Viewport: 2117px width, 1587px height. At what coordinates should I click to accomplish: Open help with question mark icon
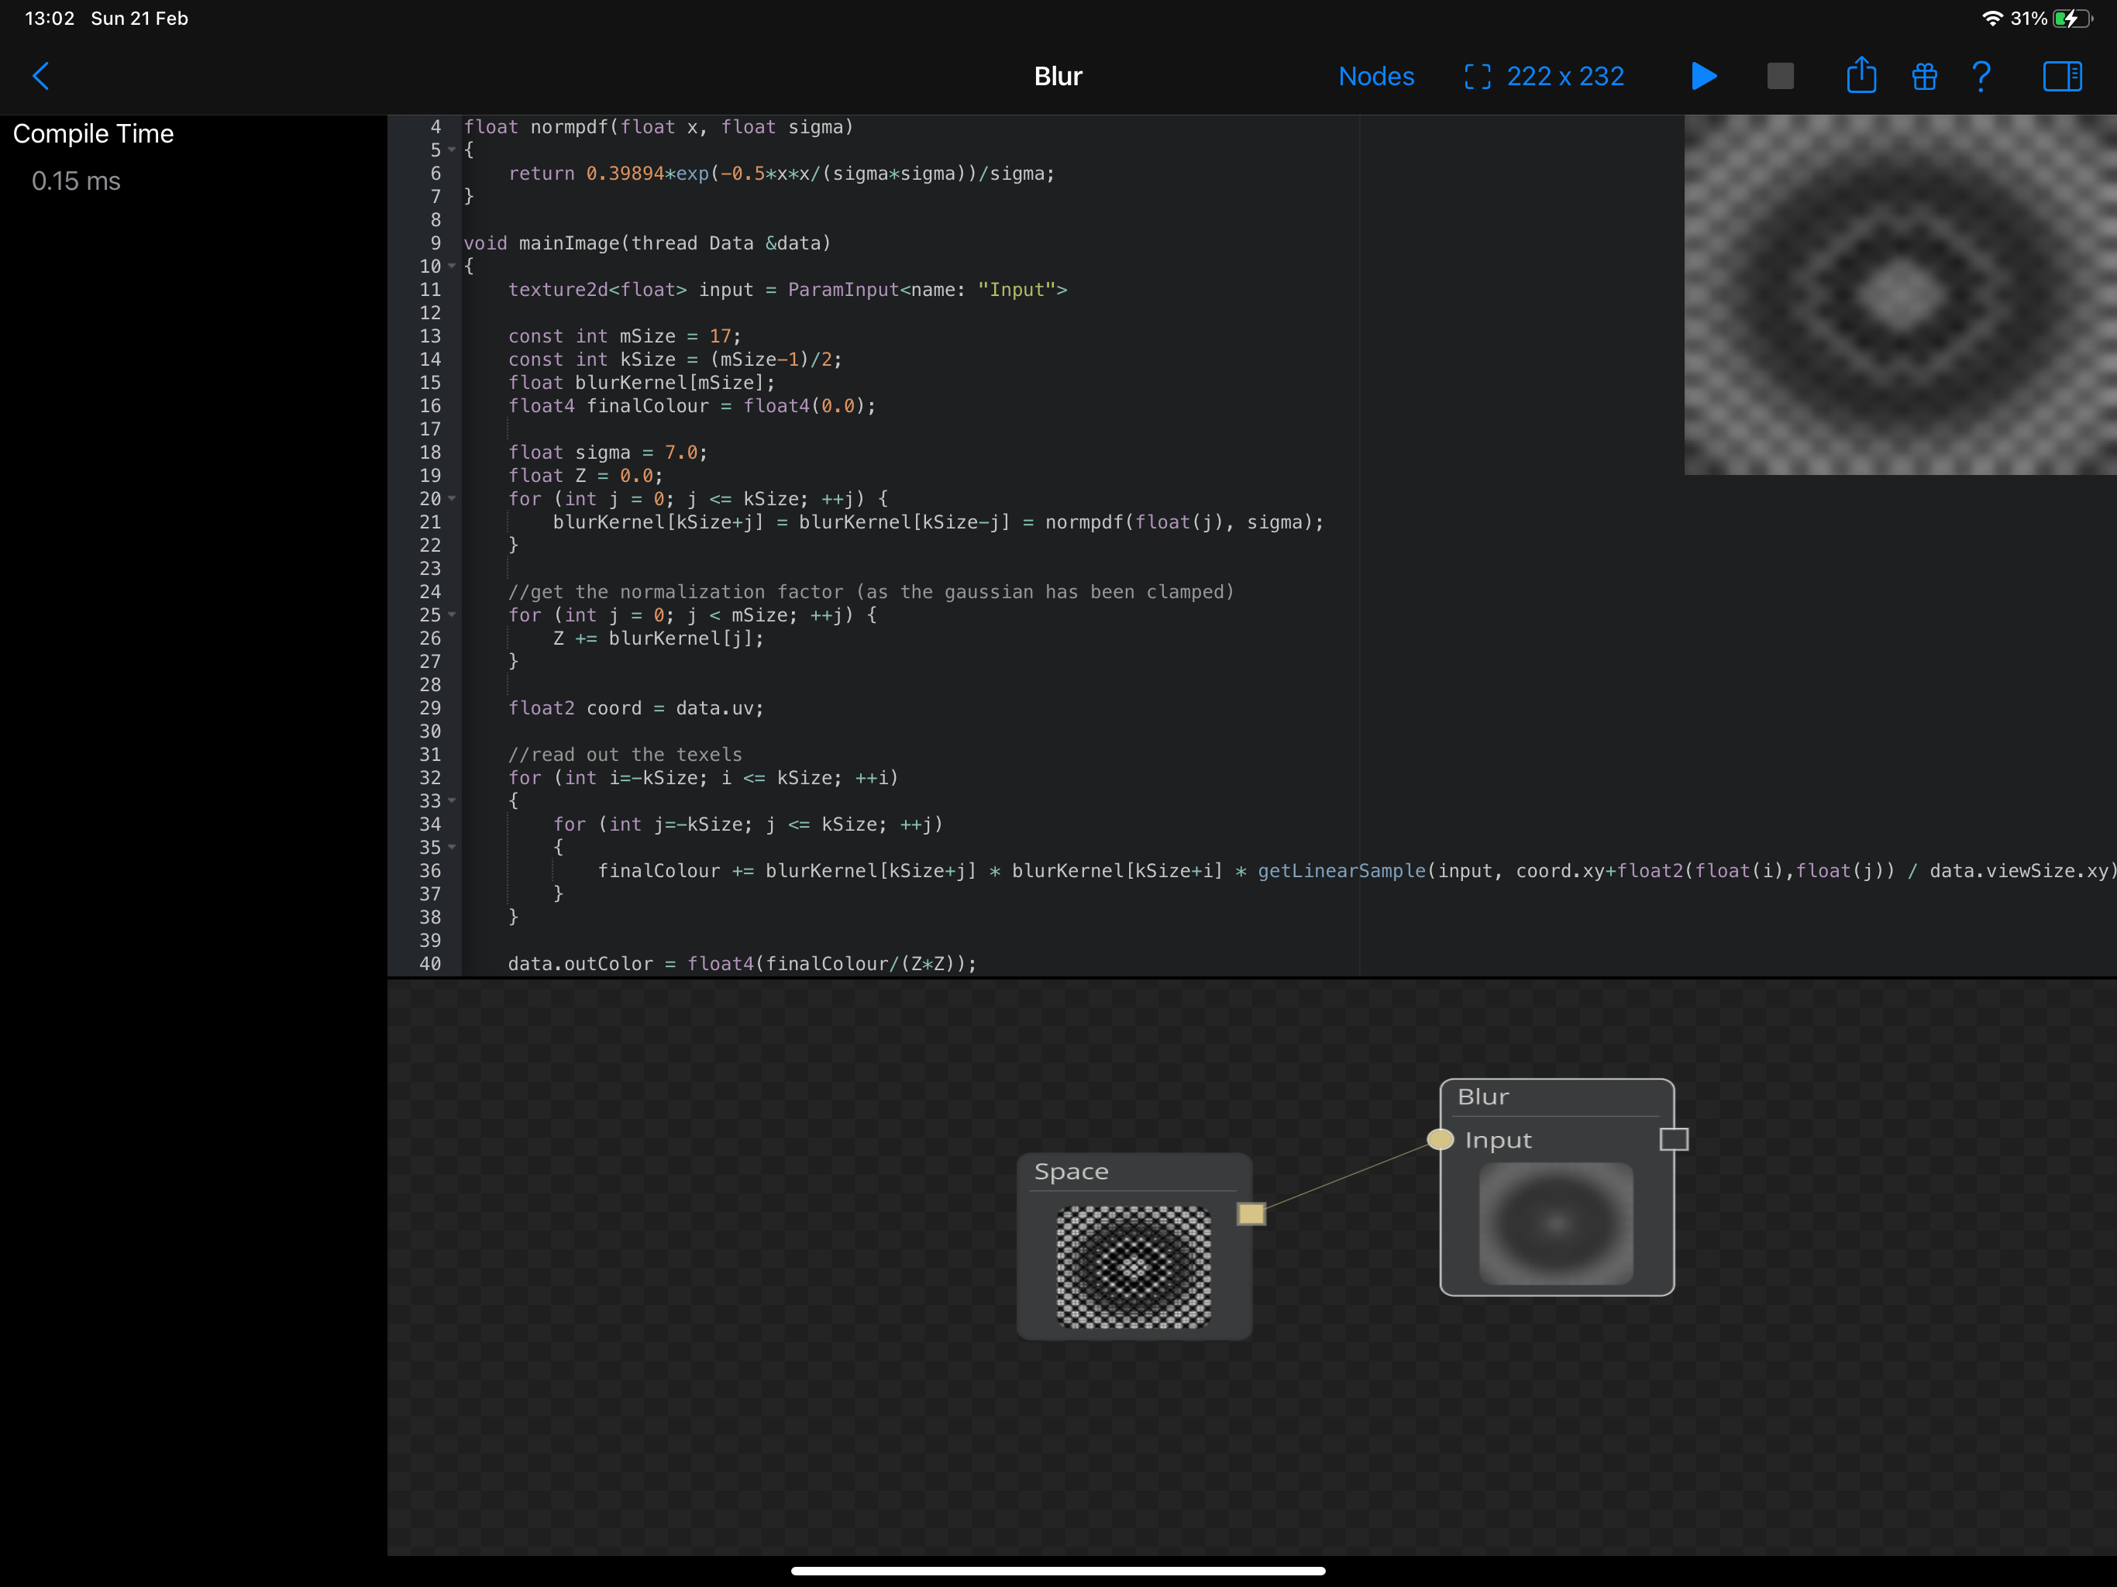tap(1981, 77)
